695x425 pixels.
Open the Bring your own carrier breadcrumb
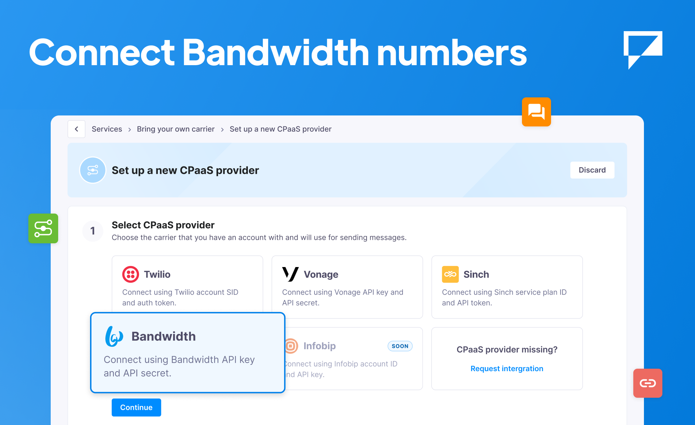pos(176,129)
